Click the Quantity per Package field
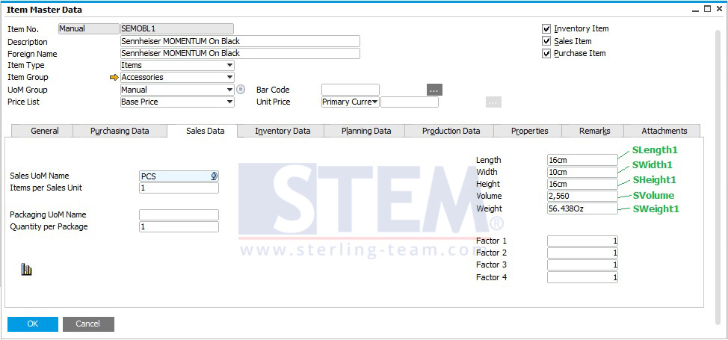 click(179, 227)
